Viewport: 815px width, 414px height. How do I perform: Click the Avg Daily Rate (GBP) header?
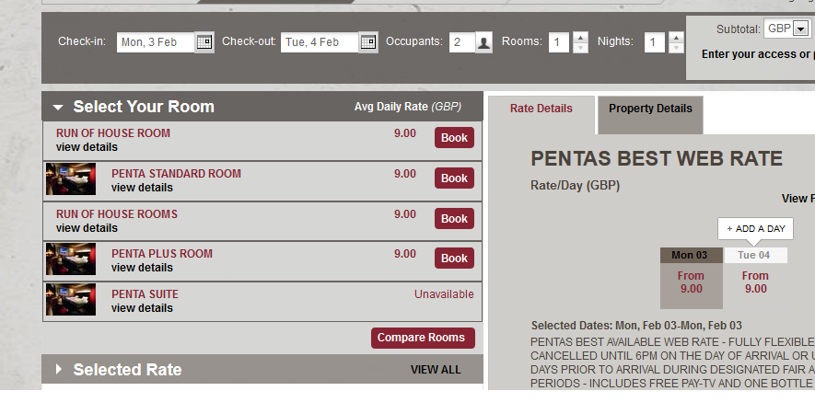point(407,107)
